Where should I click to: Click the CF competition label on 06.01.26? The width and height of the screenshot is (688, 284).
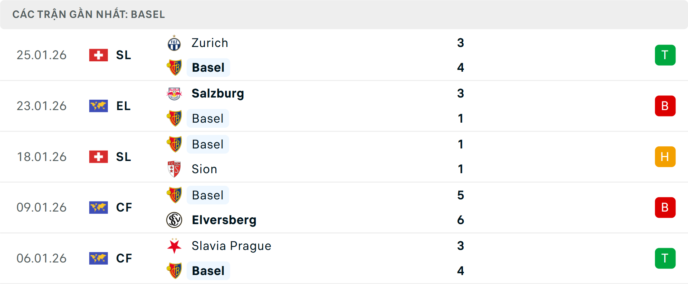coord(124,258)
